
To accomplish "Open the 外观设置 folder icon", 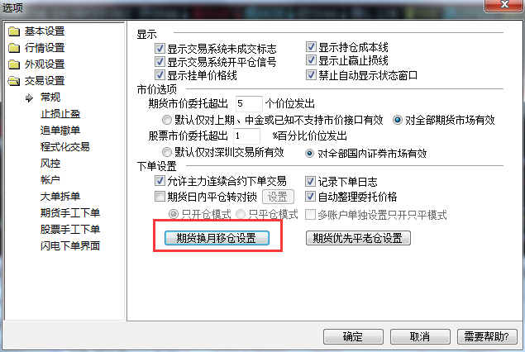I will click(14, 64).
